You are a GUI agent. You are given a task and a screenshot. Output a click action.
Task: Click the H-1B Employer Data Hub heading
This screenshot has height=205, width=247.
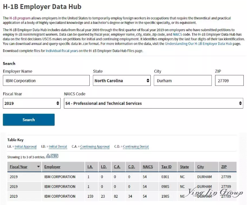[x=42, y=6]
